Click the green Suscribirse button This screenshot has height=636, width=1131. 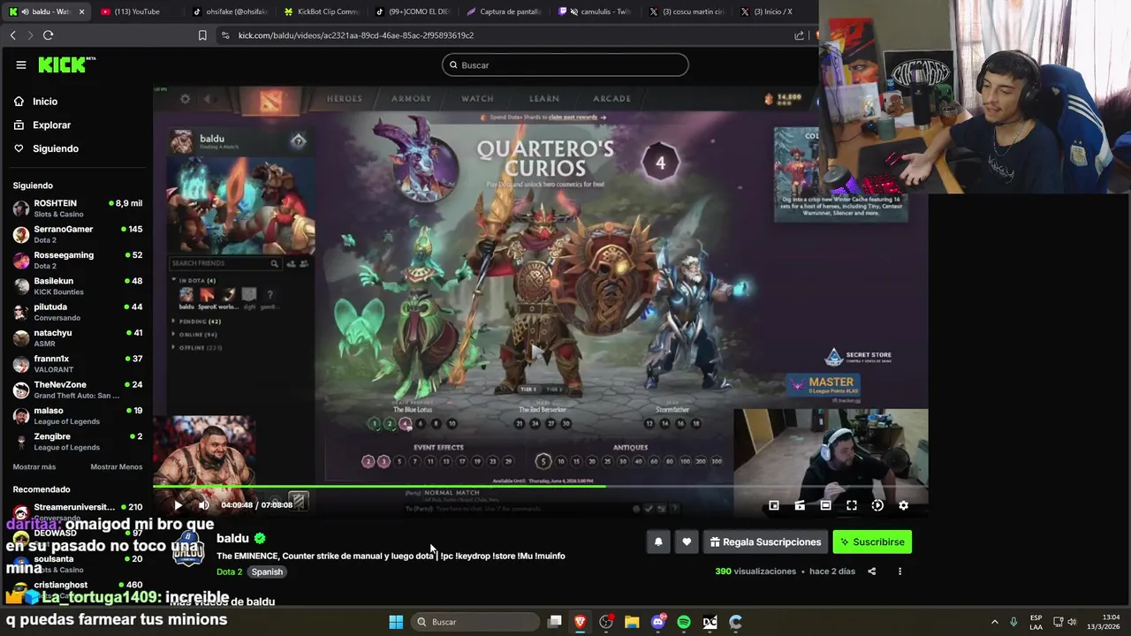coord(872,542)
